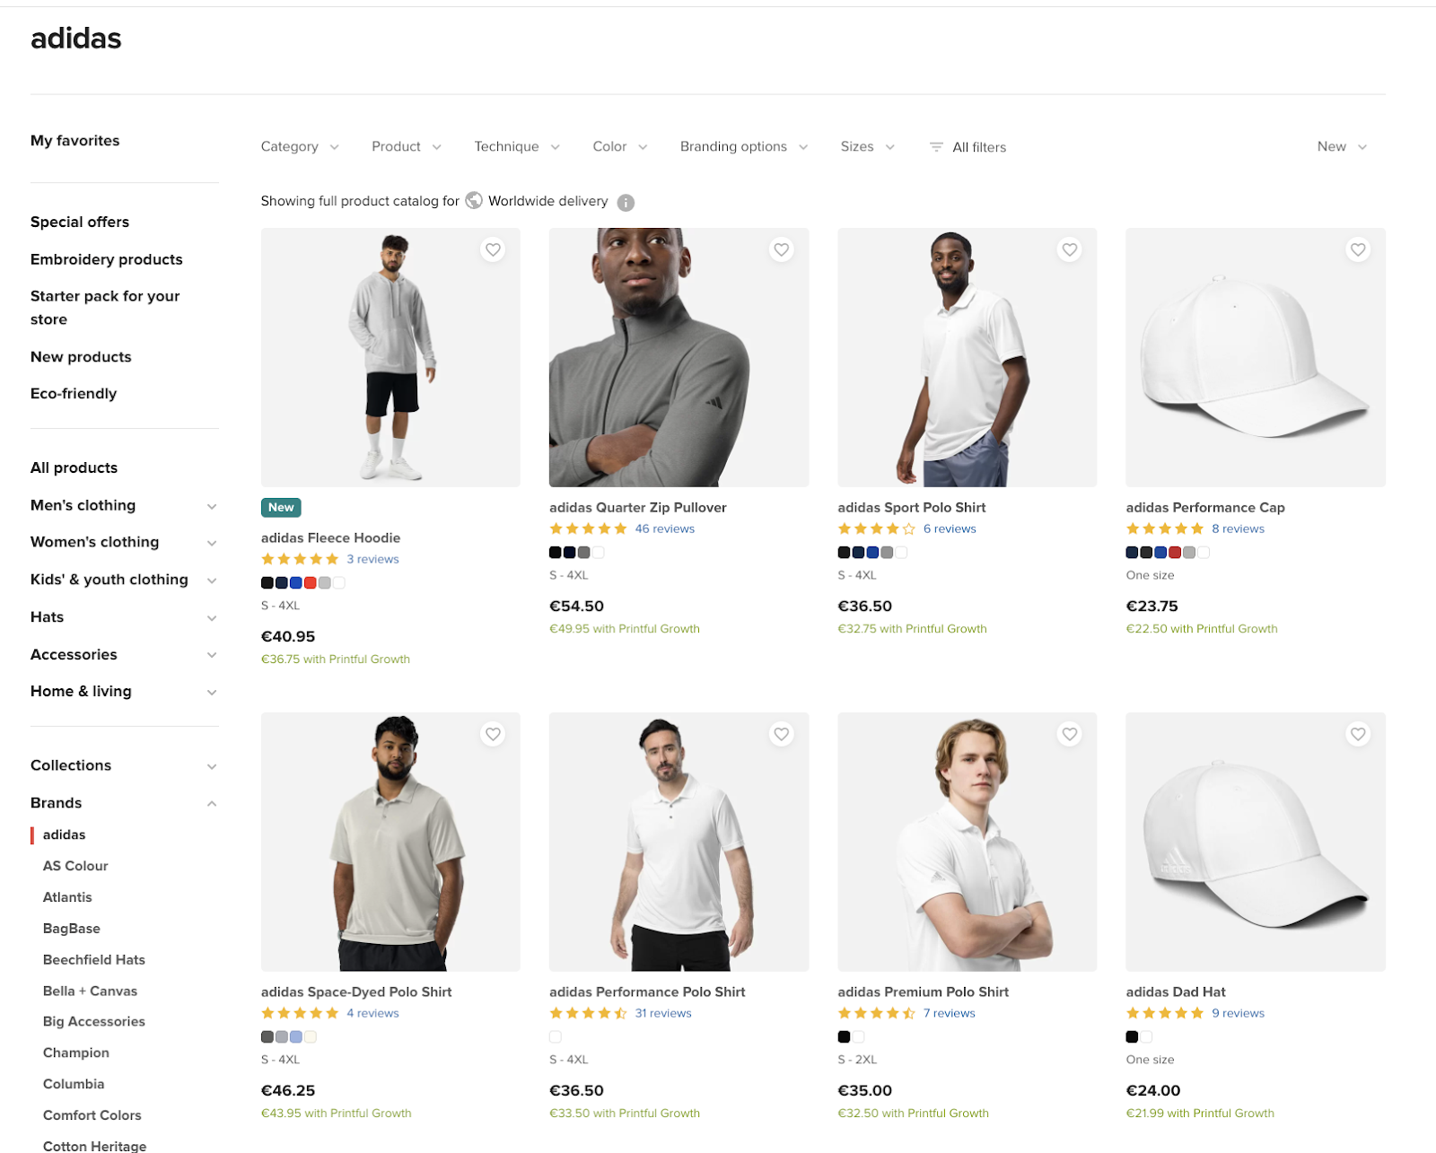Click the info icon next to Worldwide delivery
This screenshot has width=1436, height=1153.
(626, 202)
